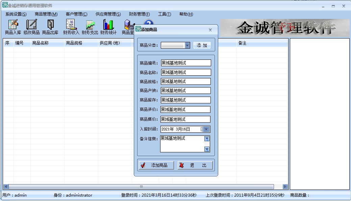The height and width of the screenshot is (201, 351).
Task: Click the 商品规格 input field
Action: coord(185,81)
